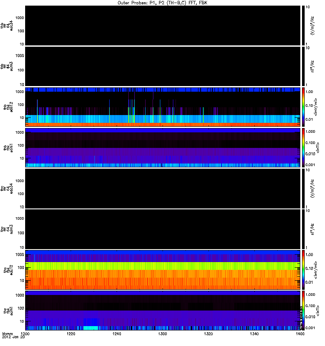
Task: Click the 1400 time tick label
Action: click(300, 333)
